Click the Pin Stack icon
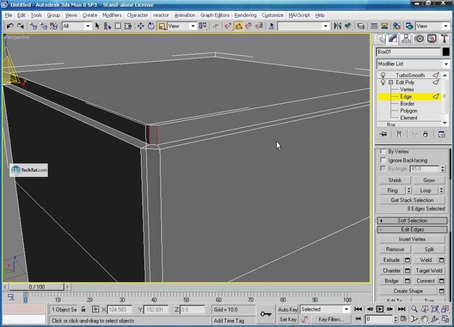454x327 pixels. click(x=383, y=134)
